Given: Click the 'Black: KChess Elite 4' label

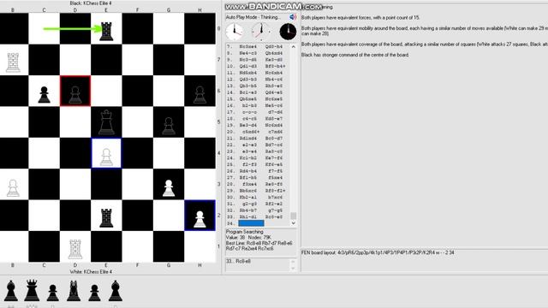Looking at the screenshot, I should (x=91, y=3).
